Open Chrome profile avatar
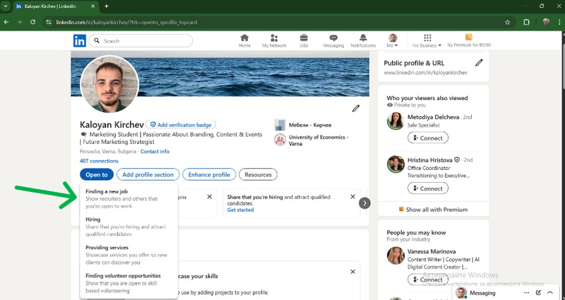The width and height of the screenshot is (565, 300). tap(546, 23)
